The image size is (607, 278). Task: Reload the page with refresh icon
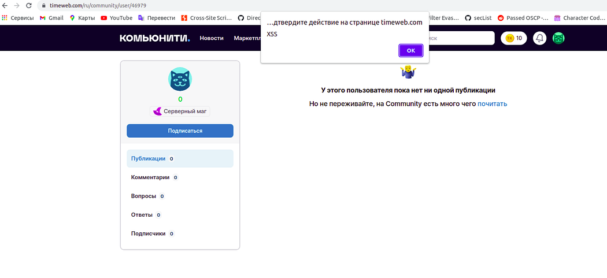pos(29,6)
